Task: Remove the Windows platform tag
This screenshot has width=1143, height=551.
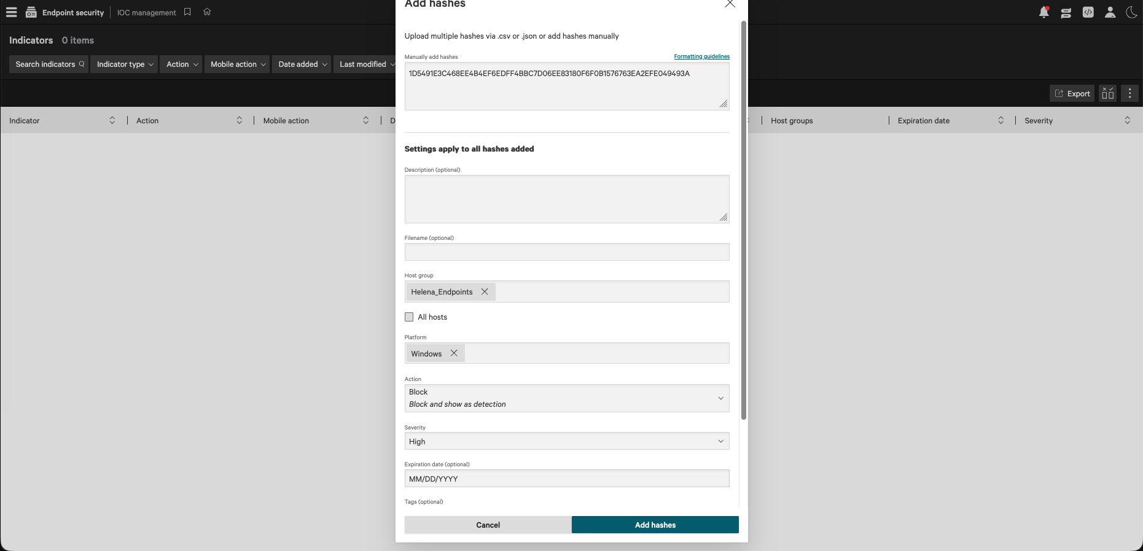Action: pos(454,353)
